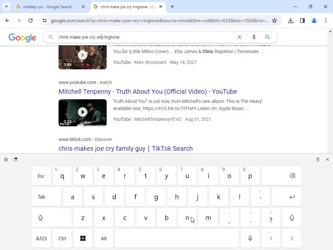
Task: Tap the Esc key on the keyboard
Action: coord(41,176)
